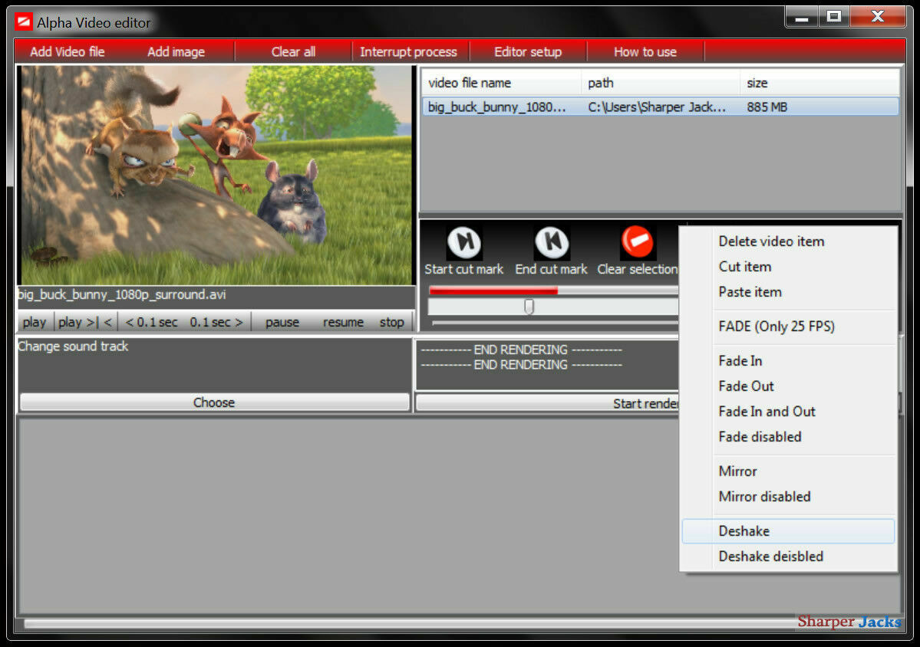This screenshot has height=647, width=920.
Task: Open Editor setup
Action: pos(528,51)
